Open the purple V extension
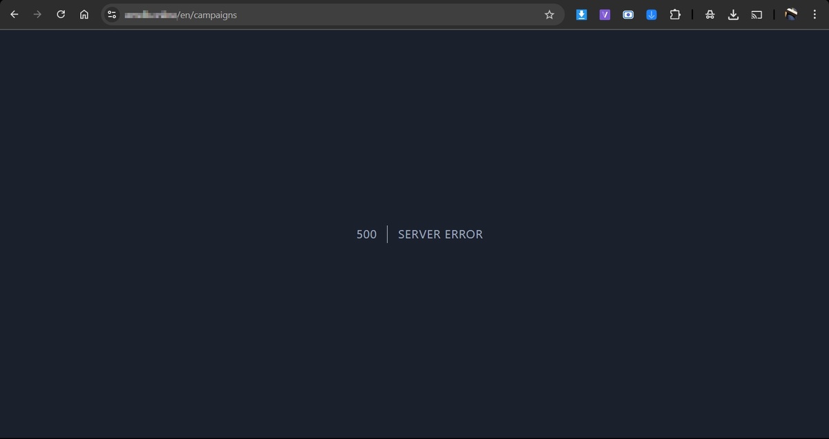The width and height of the screenshot is (829, 439). tap(605, 14)
